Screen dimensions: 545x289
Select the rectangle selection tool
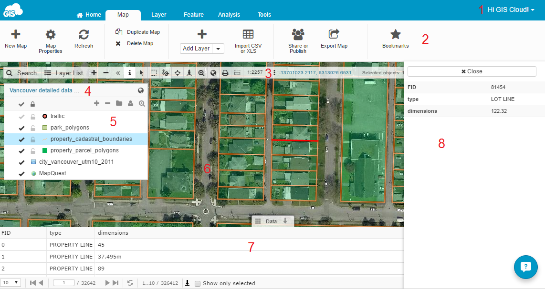[154, 73]
